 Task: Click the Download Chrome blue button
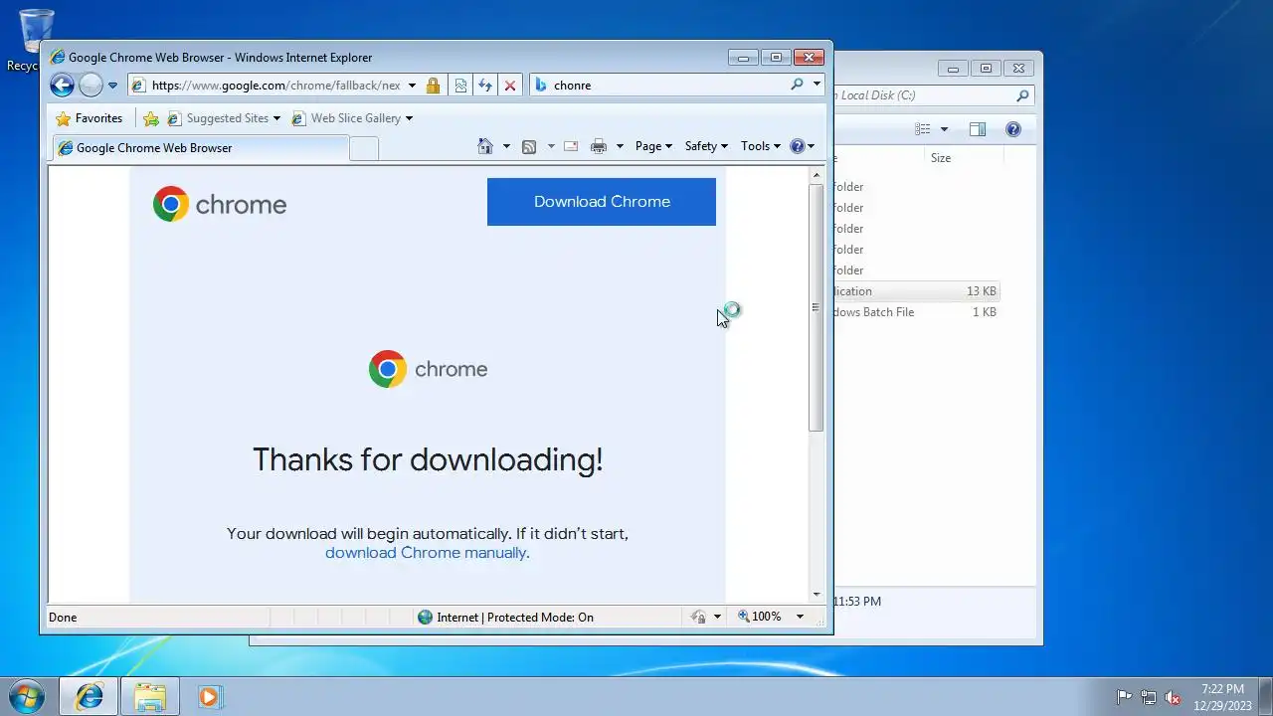coord(602,202)
